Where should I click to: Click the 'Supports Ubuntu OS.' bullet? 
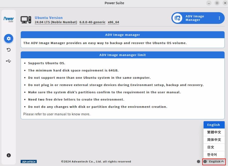click(47, 63)
